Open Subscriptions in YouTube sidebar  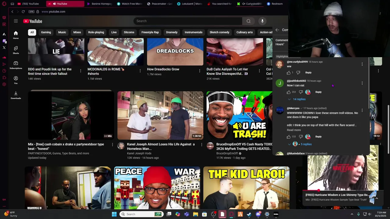[x=16, y=65]
